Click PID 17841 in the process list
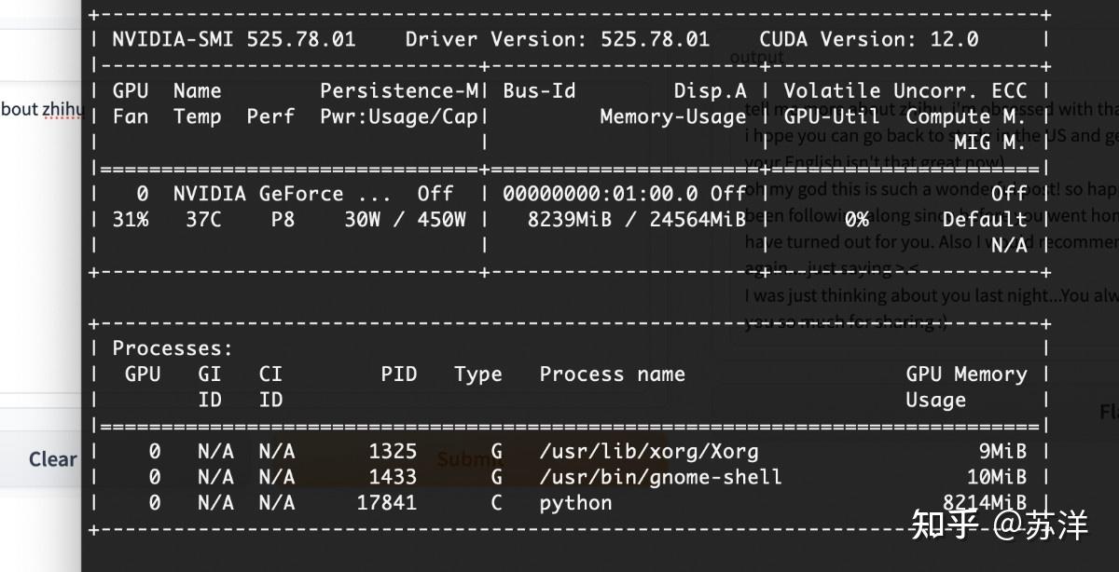Screen dimensions: 1119x572 386,503
